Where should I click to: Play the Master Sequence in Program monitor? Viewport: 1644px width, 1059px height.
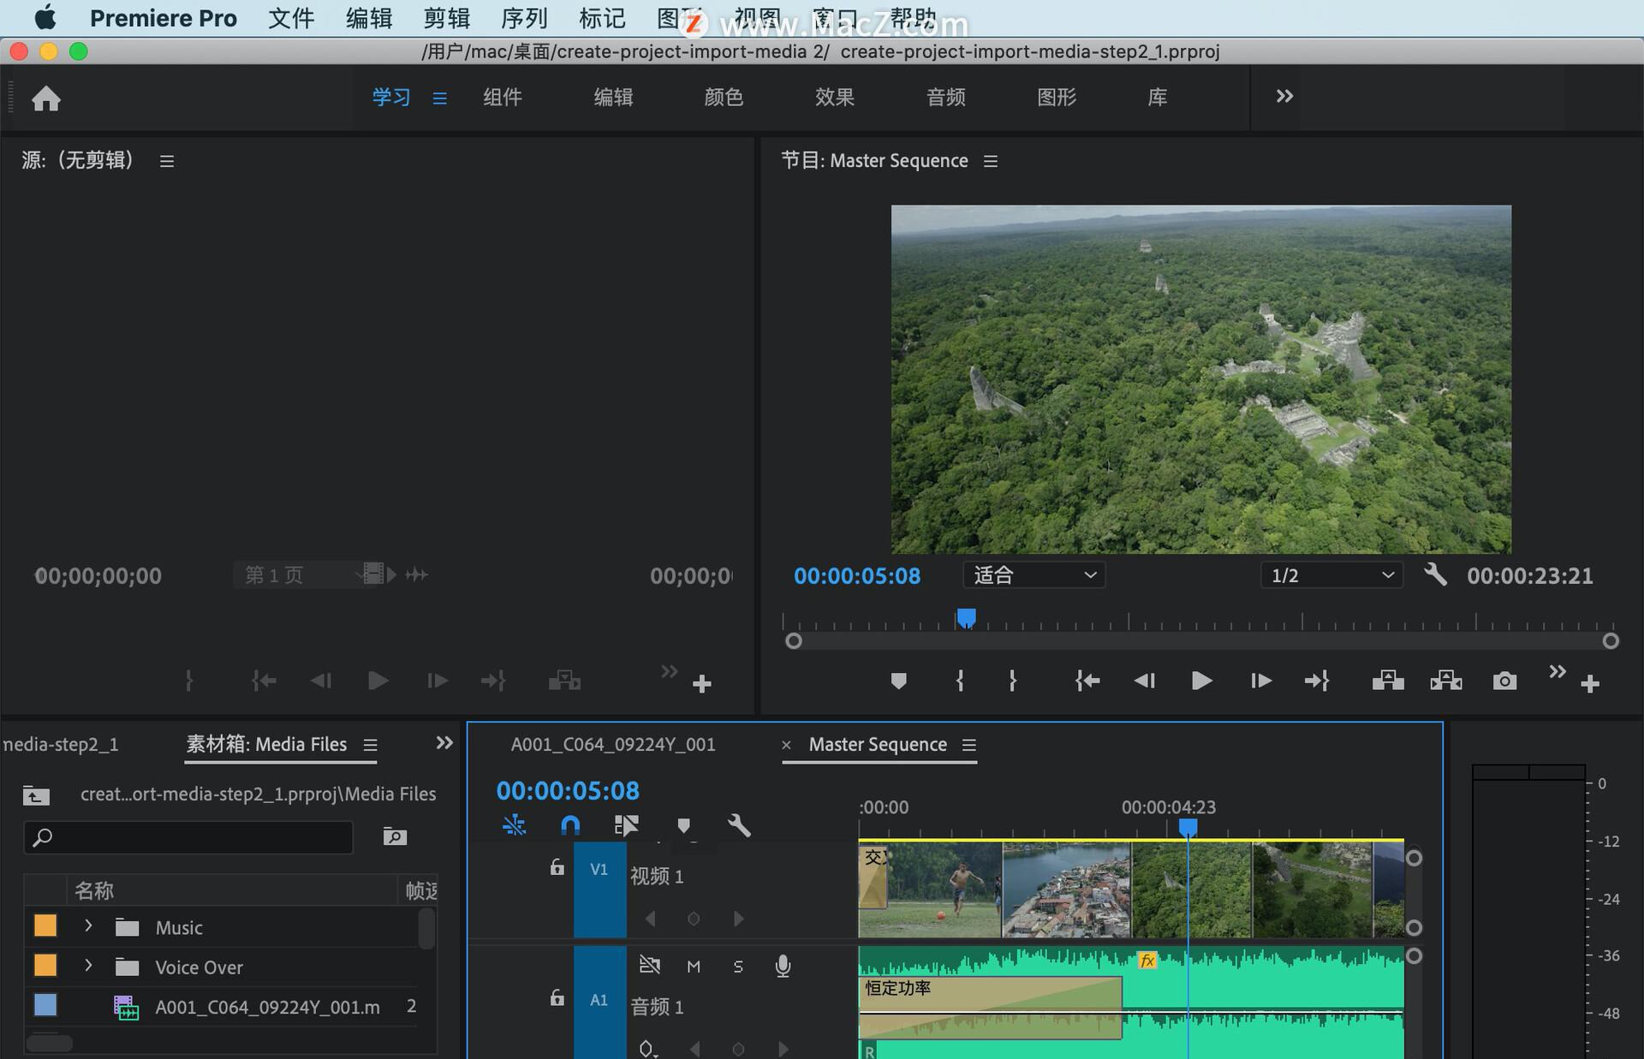click(x=1201, y=681)
